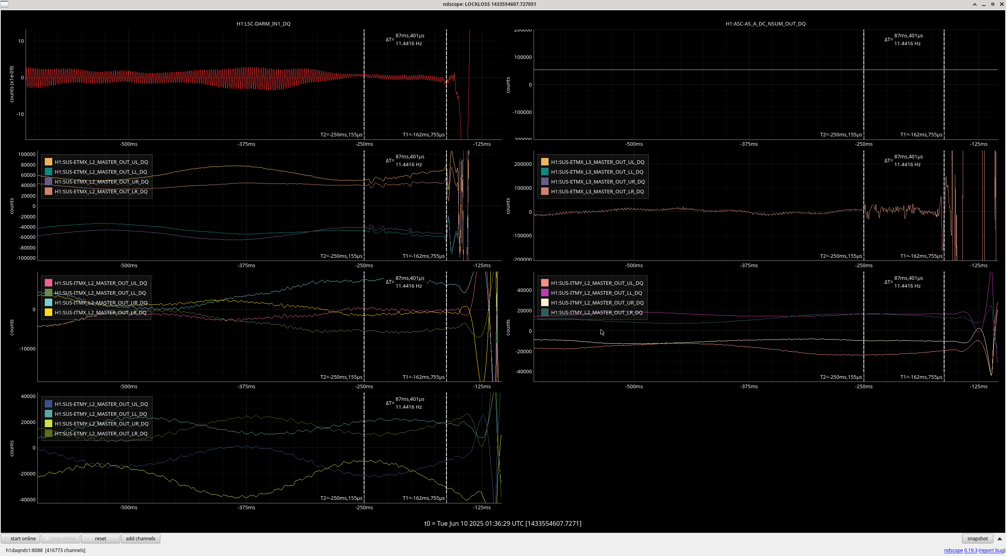Open the add channels dialog

point(140,538)
